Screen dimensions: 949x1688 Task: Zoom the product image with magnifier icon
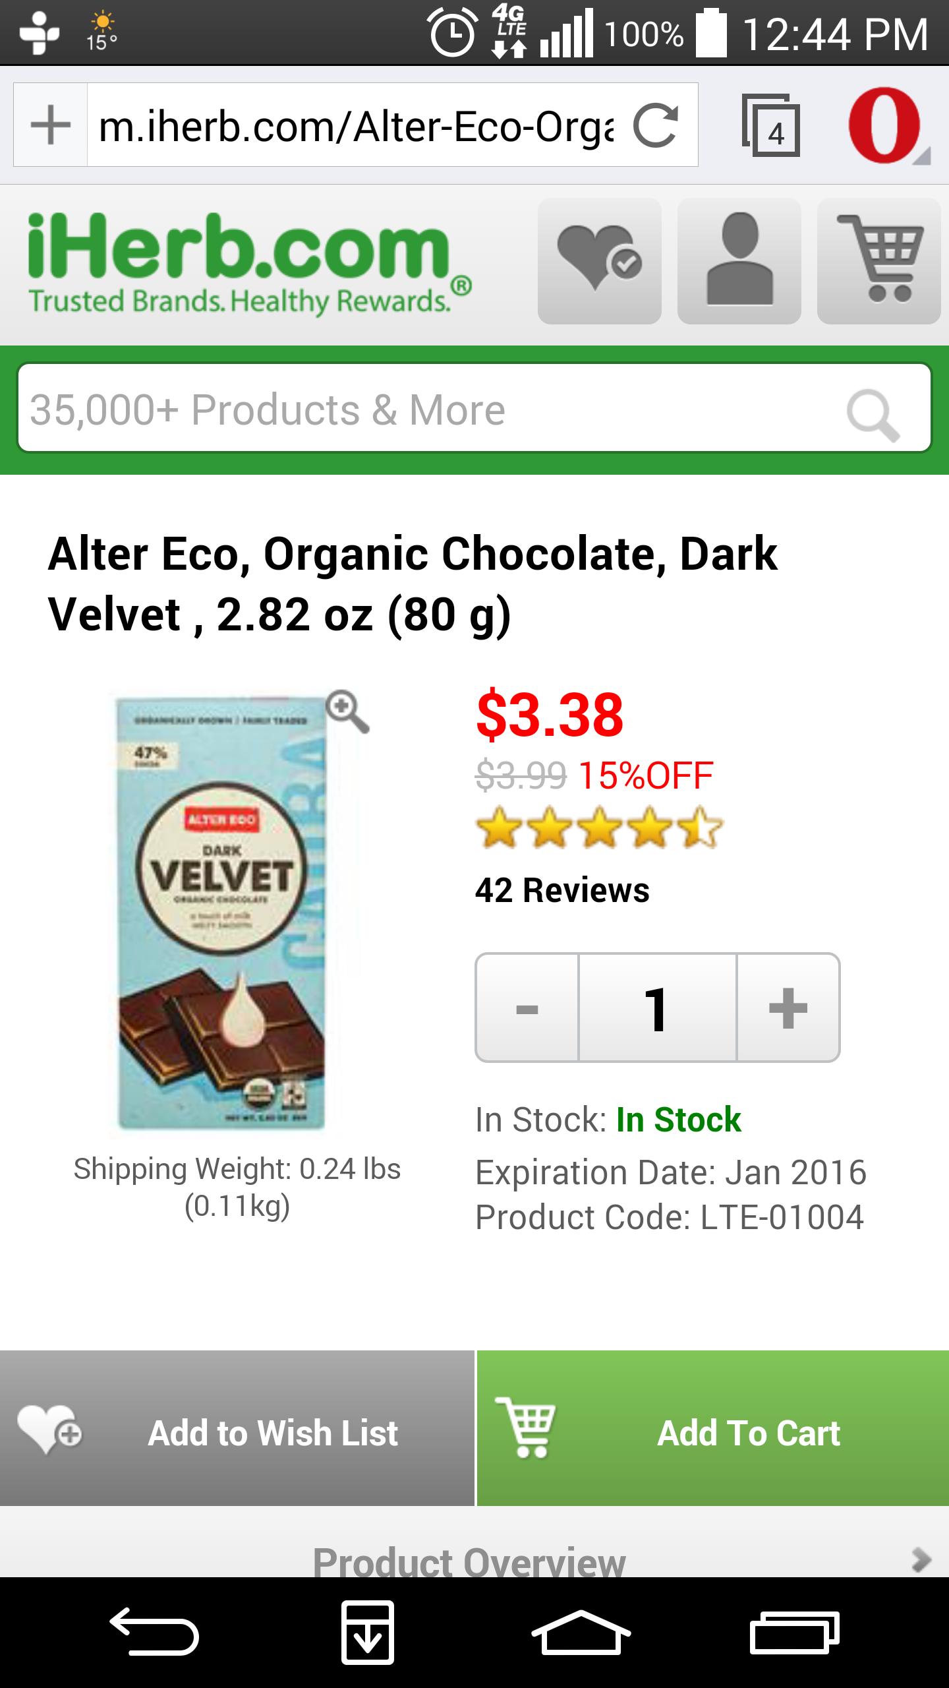click(x=348, y=711)
